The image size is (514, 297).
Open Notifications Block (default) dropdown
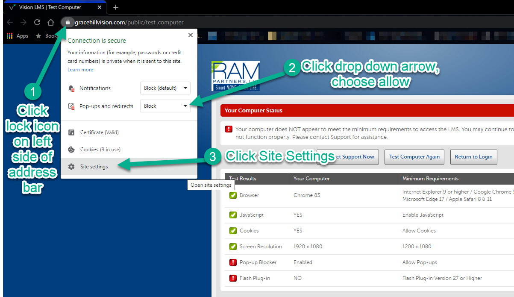coord(165,88)
